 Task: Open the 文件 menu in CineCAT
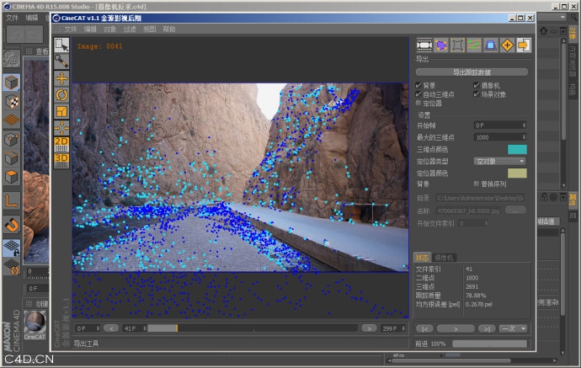71,29
